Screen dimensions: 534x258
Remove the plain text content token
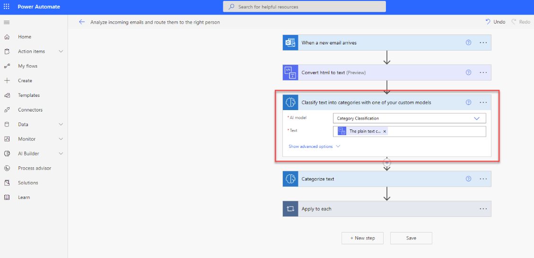(385, 131)
